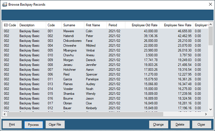Viewport: 215px width, 131px height.
Task: Click the Delete button
Action: click(180, 125)
